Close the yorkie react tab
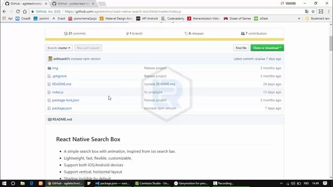The image size is (333, 187). 93,4
